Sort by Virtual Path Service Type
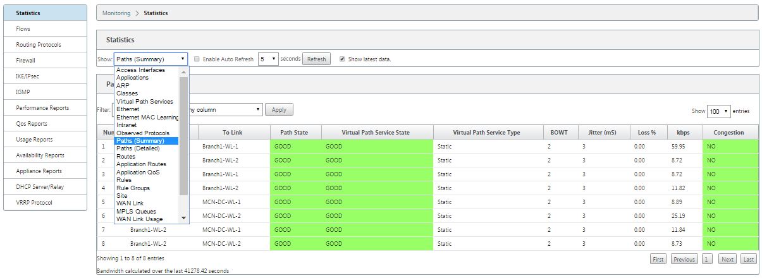This screenshot has height=278, width=762. [488, 133]
